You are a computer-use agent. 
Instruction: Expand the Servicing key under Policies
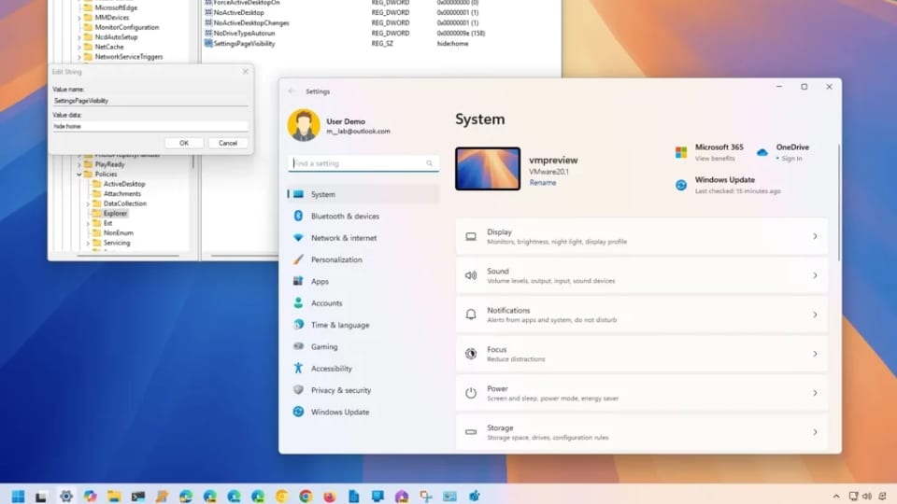(x=88, y=243)
